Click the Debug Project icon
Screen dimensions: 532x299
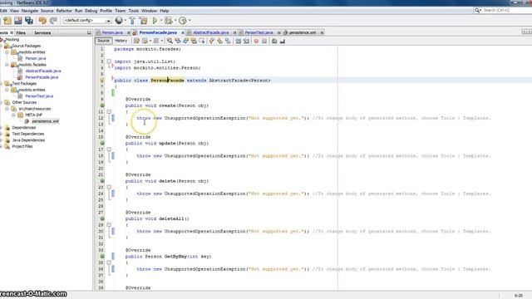[x=168, y=21]
